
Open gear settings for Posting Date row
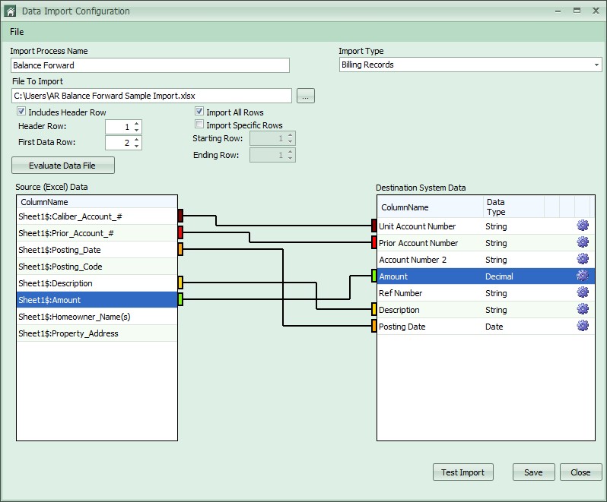pyautogui.click(x=583, y=326)
